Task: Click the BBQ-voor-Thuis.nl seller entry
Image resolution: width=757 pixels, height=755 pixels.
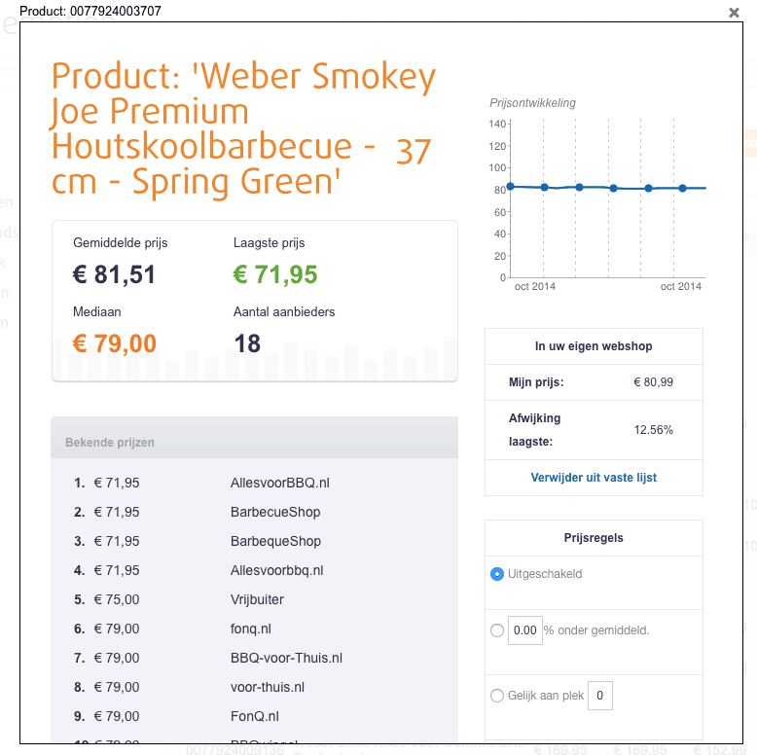Action: [286, 658]
